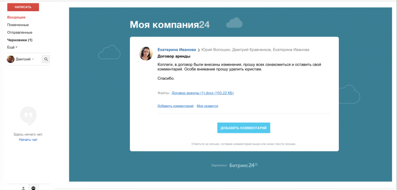Click the Файлы: label
The image size is (397, 190).
click(164, 93)
